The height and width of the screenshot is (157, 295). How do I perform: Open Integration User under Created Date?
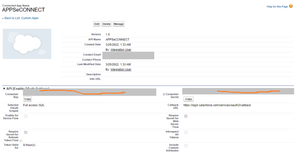(121, 50)
